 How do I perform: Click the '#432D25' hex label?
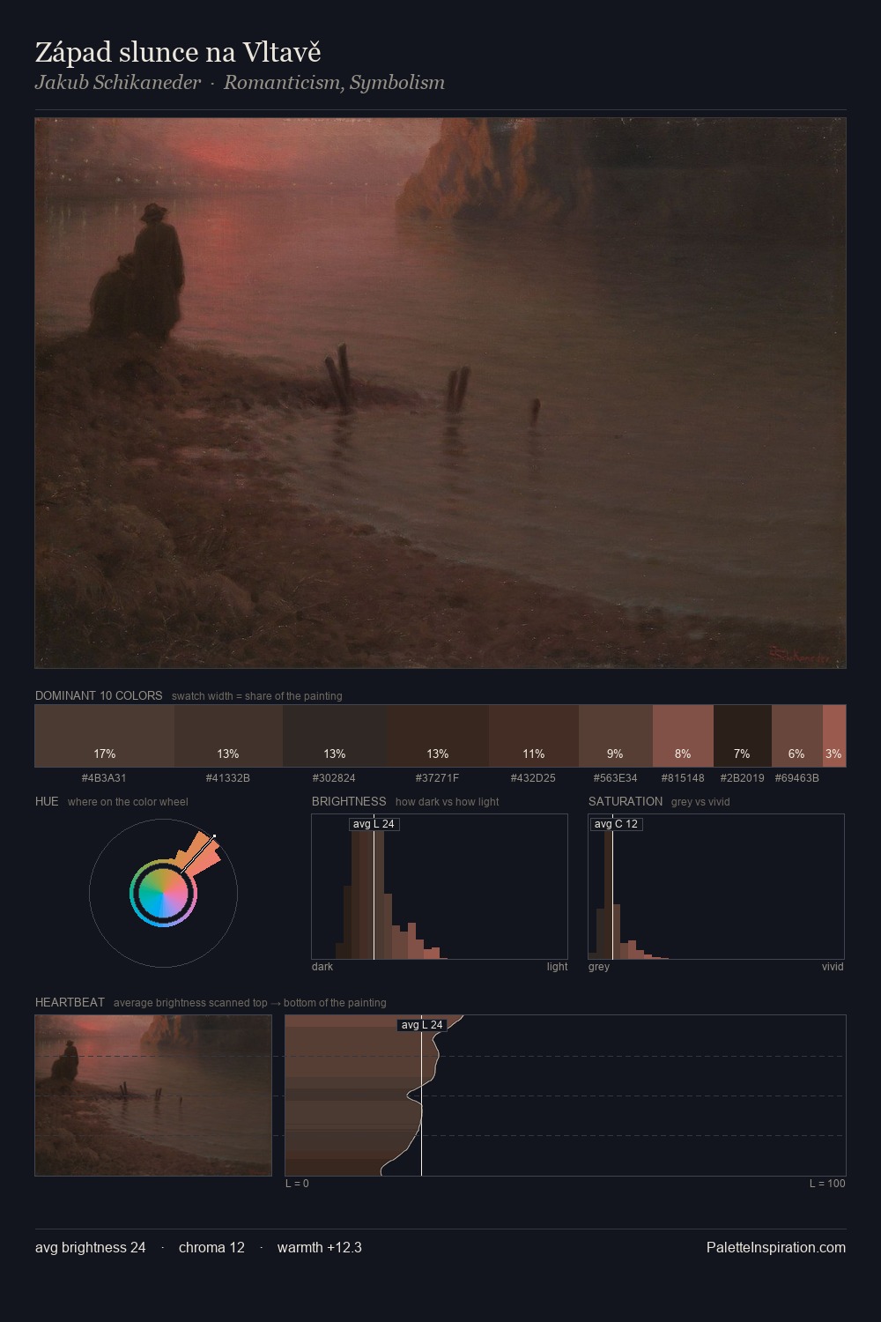coord(534,778)
